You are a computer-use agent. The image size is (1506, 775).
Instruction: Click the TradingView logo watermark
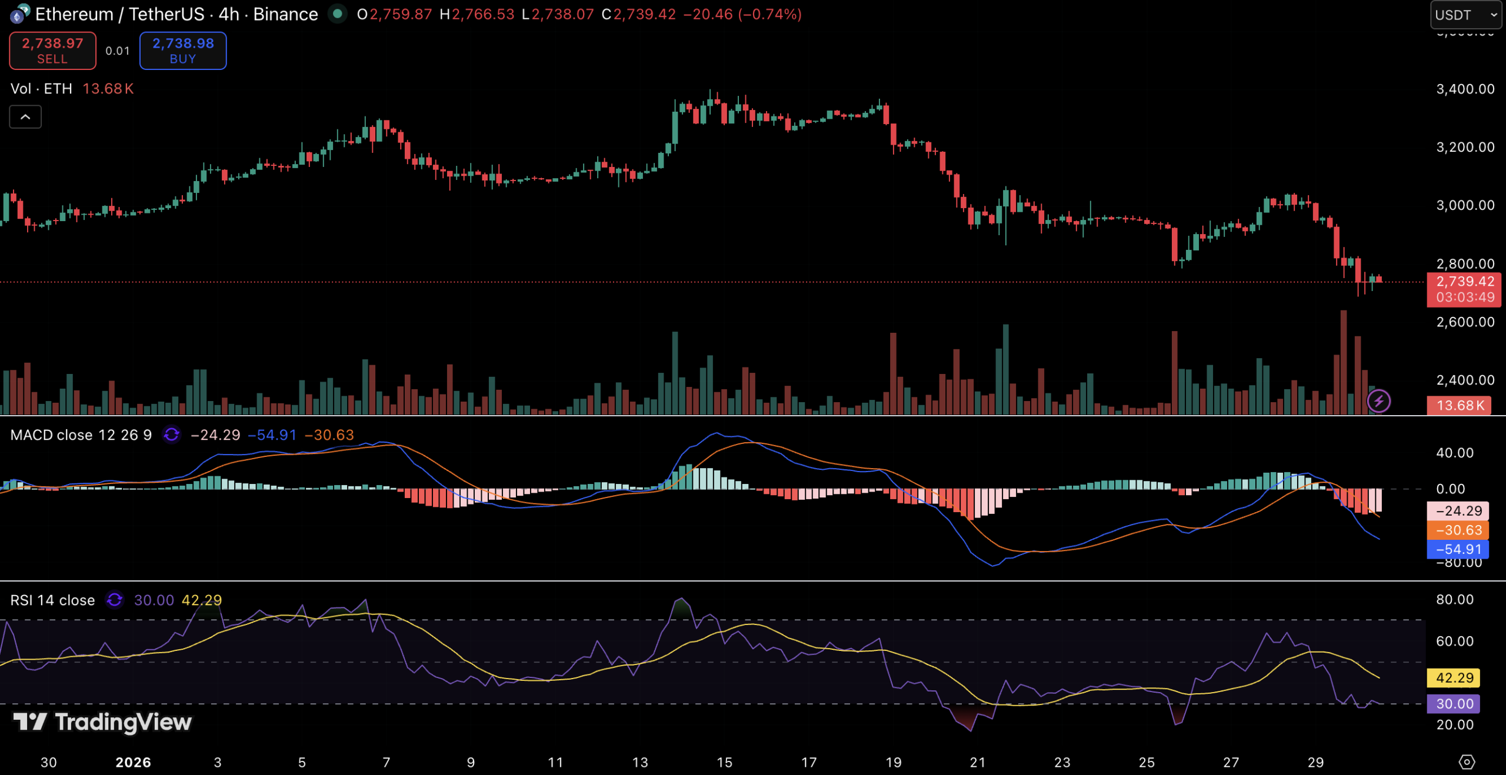pos(103,722)
